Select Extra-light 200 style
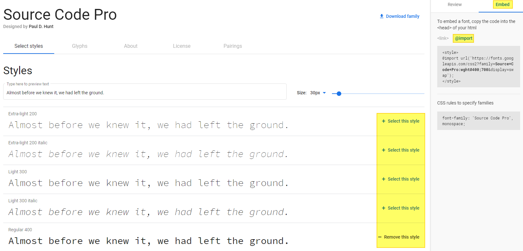The image size is (523, 251). click(401, 121)
